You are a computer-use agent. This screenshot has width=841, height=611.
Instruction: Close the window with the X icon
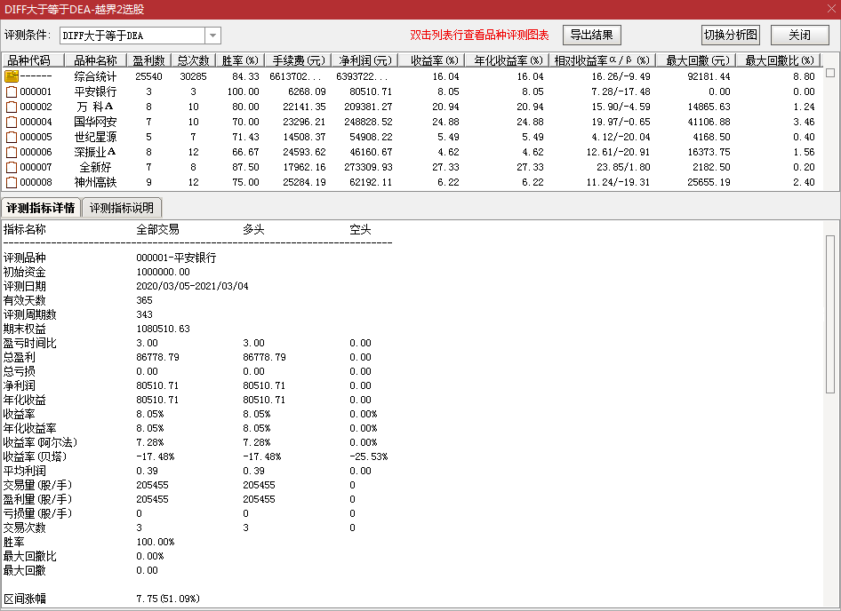[831, 9]
